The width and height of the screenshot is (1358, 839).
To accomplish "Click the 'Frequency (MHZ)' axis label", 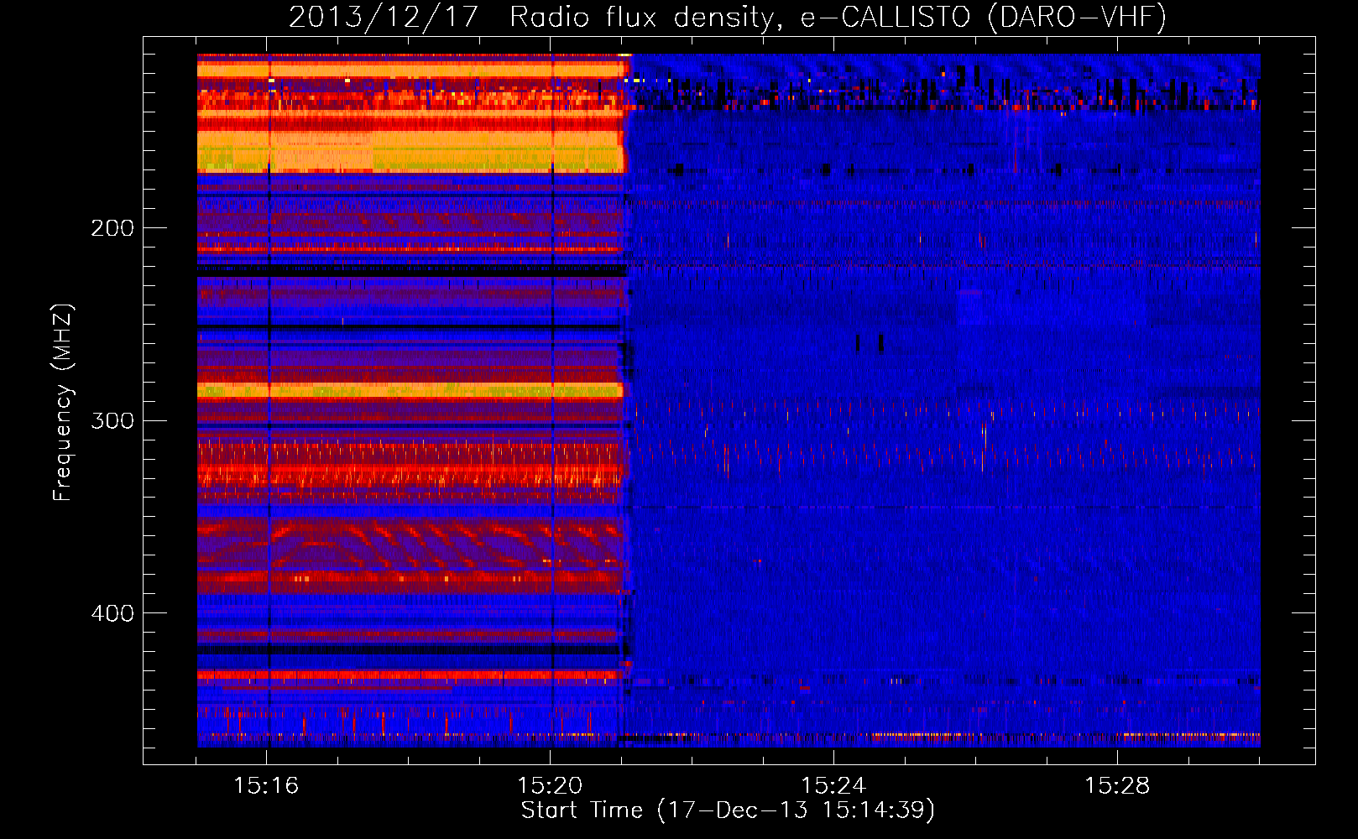I will click(x=63, y=402).
